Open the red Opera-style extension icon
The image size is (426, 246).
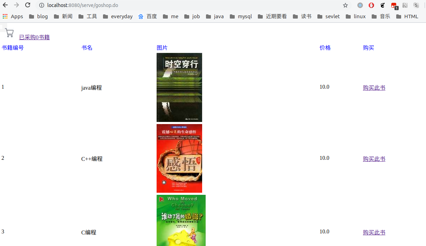[x=371, y=5]
